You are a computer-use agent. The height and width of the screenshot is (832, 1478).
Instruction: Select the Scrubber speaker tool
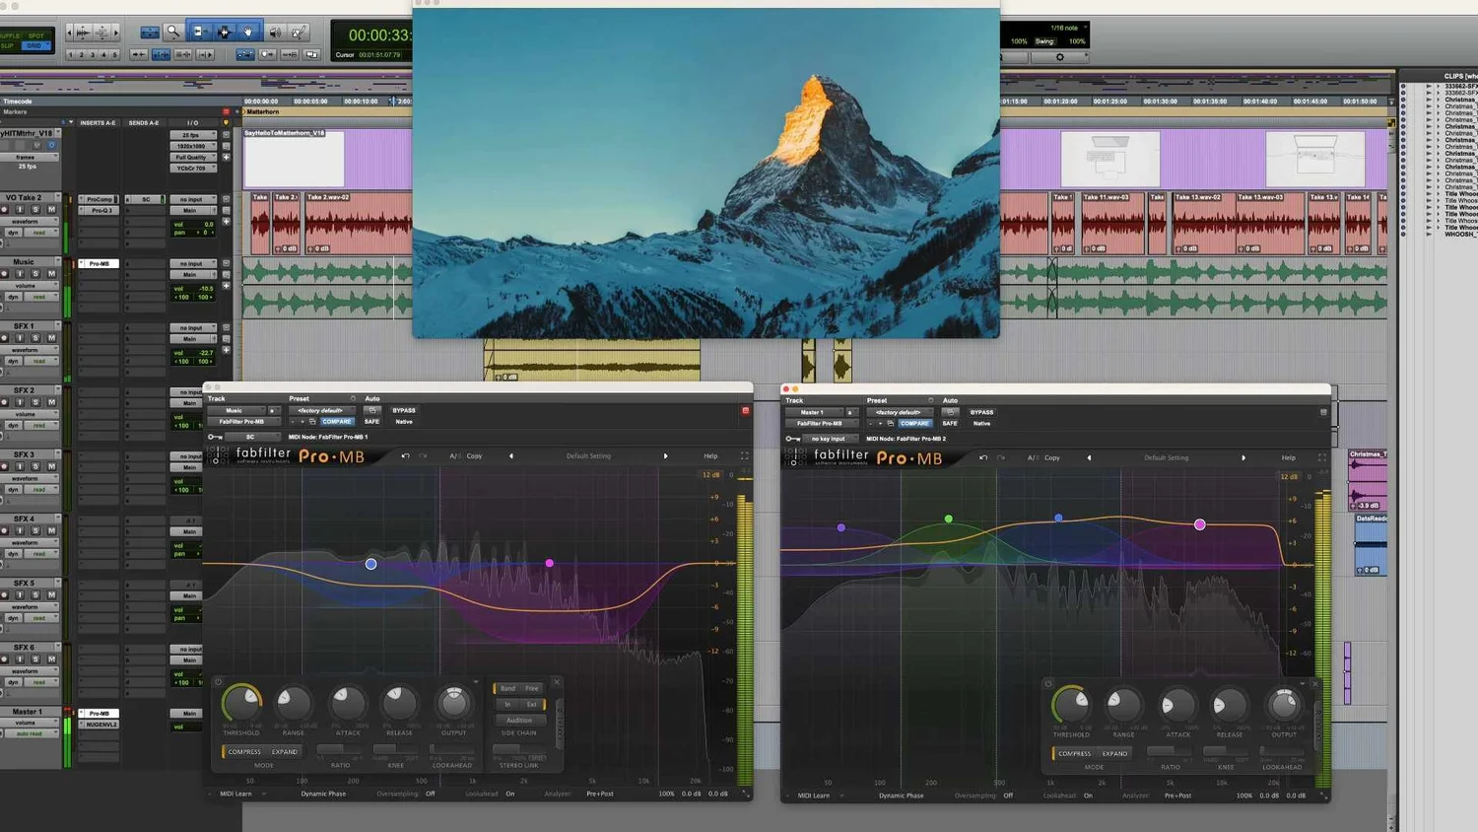pyautogui.click(x=275, y=33)
